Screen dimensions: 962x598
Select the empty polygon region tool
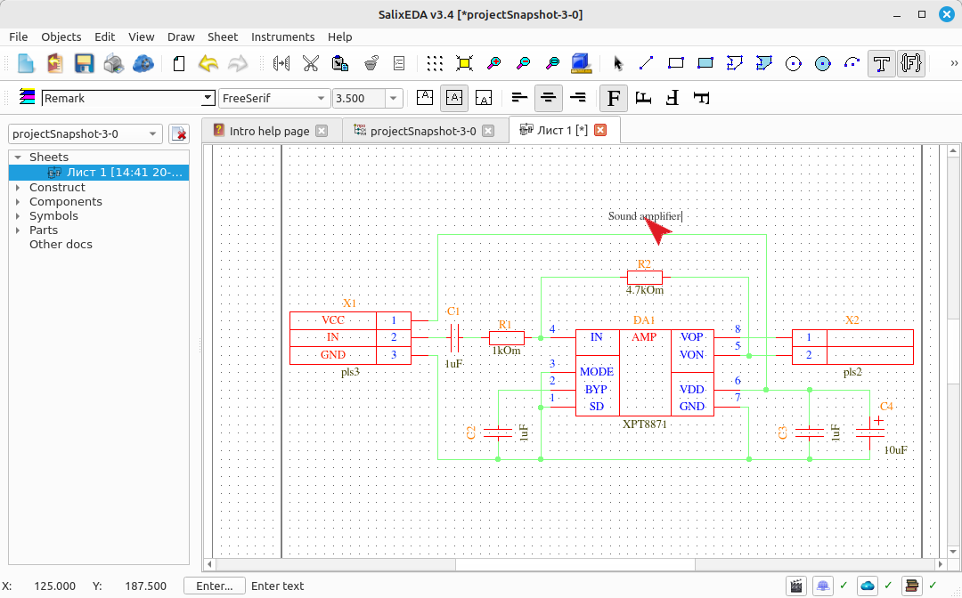[x=734, y=63]
